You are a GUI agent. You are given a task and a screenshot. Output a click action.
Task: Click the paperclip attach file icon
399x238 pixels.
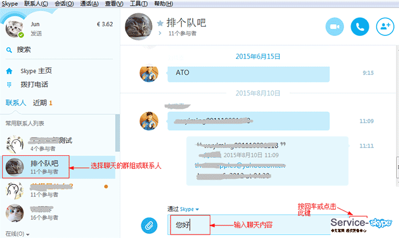[x=149, y=224]
